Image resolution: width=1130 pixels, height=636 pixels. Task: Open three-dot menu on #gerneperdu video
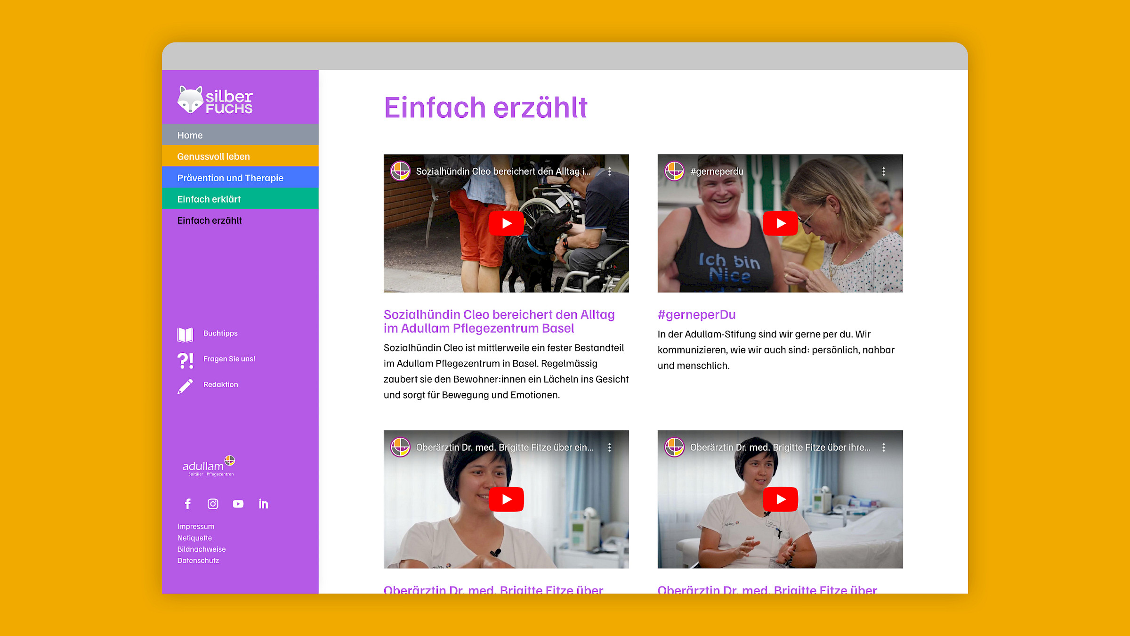click(x=883, y=171)
